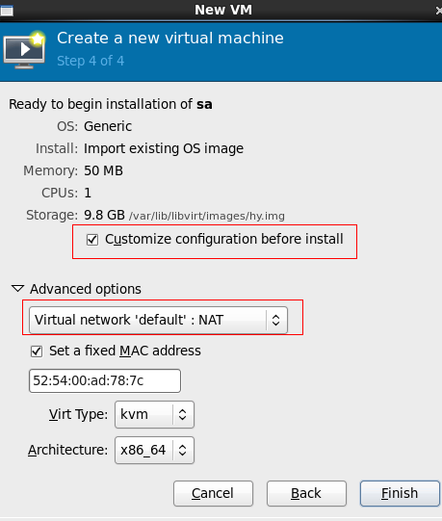Click Finish to begin installation
This screenshot has width=442, height=521.
(x=400, y=493)
